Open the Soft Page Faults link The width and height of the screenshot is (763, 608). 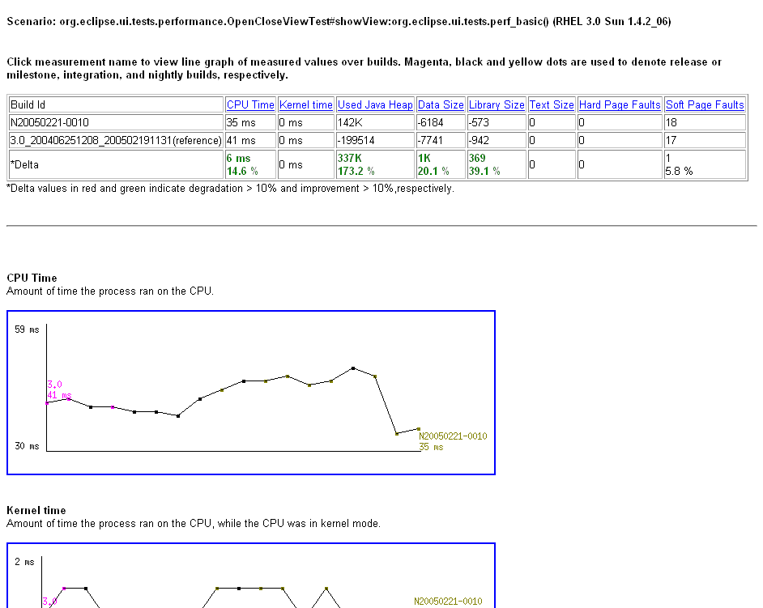705,104
